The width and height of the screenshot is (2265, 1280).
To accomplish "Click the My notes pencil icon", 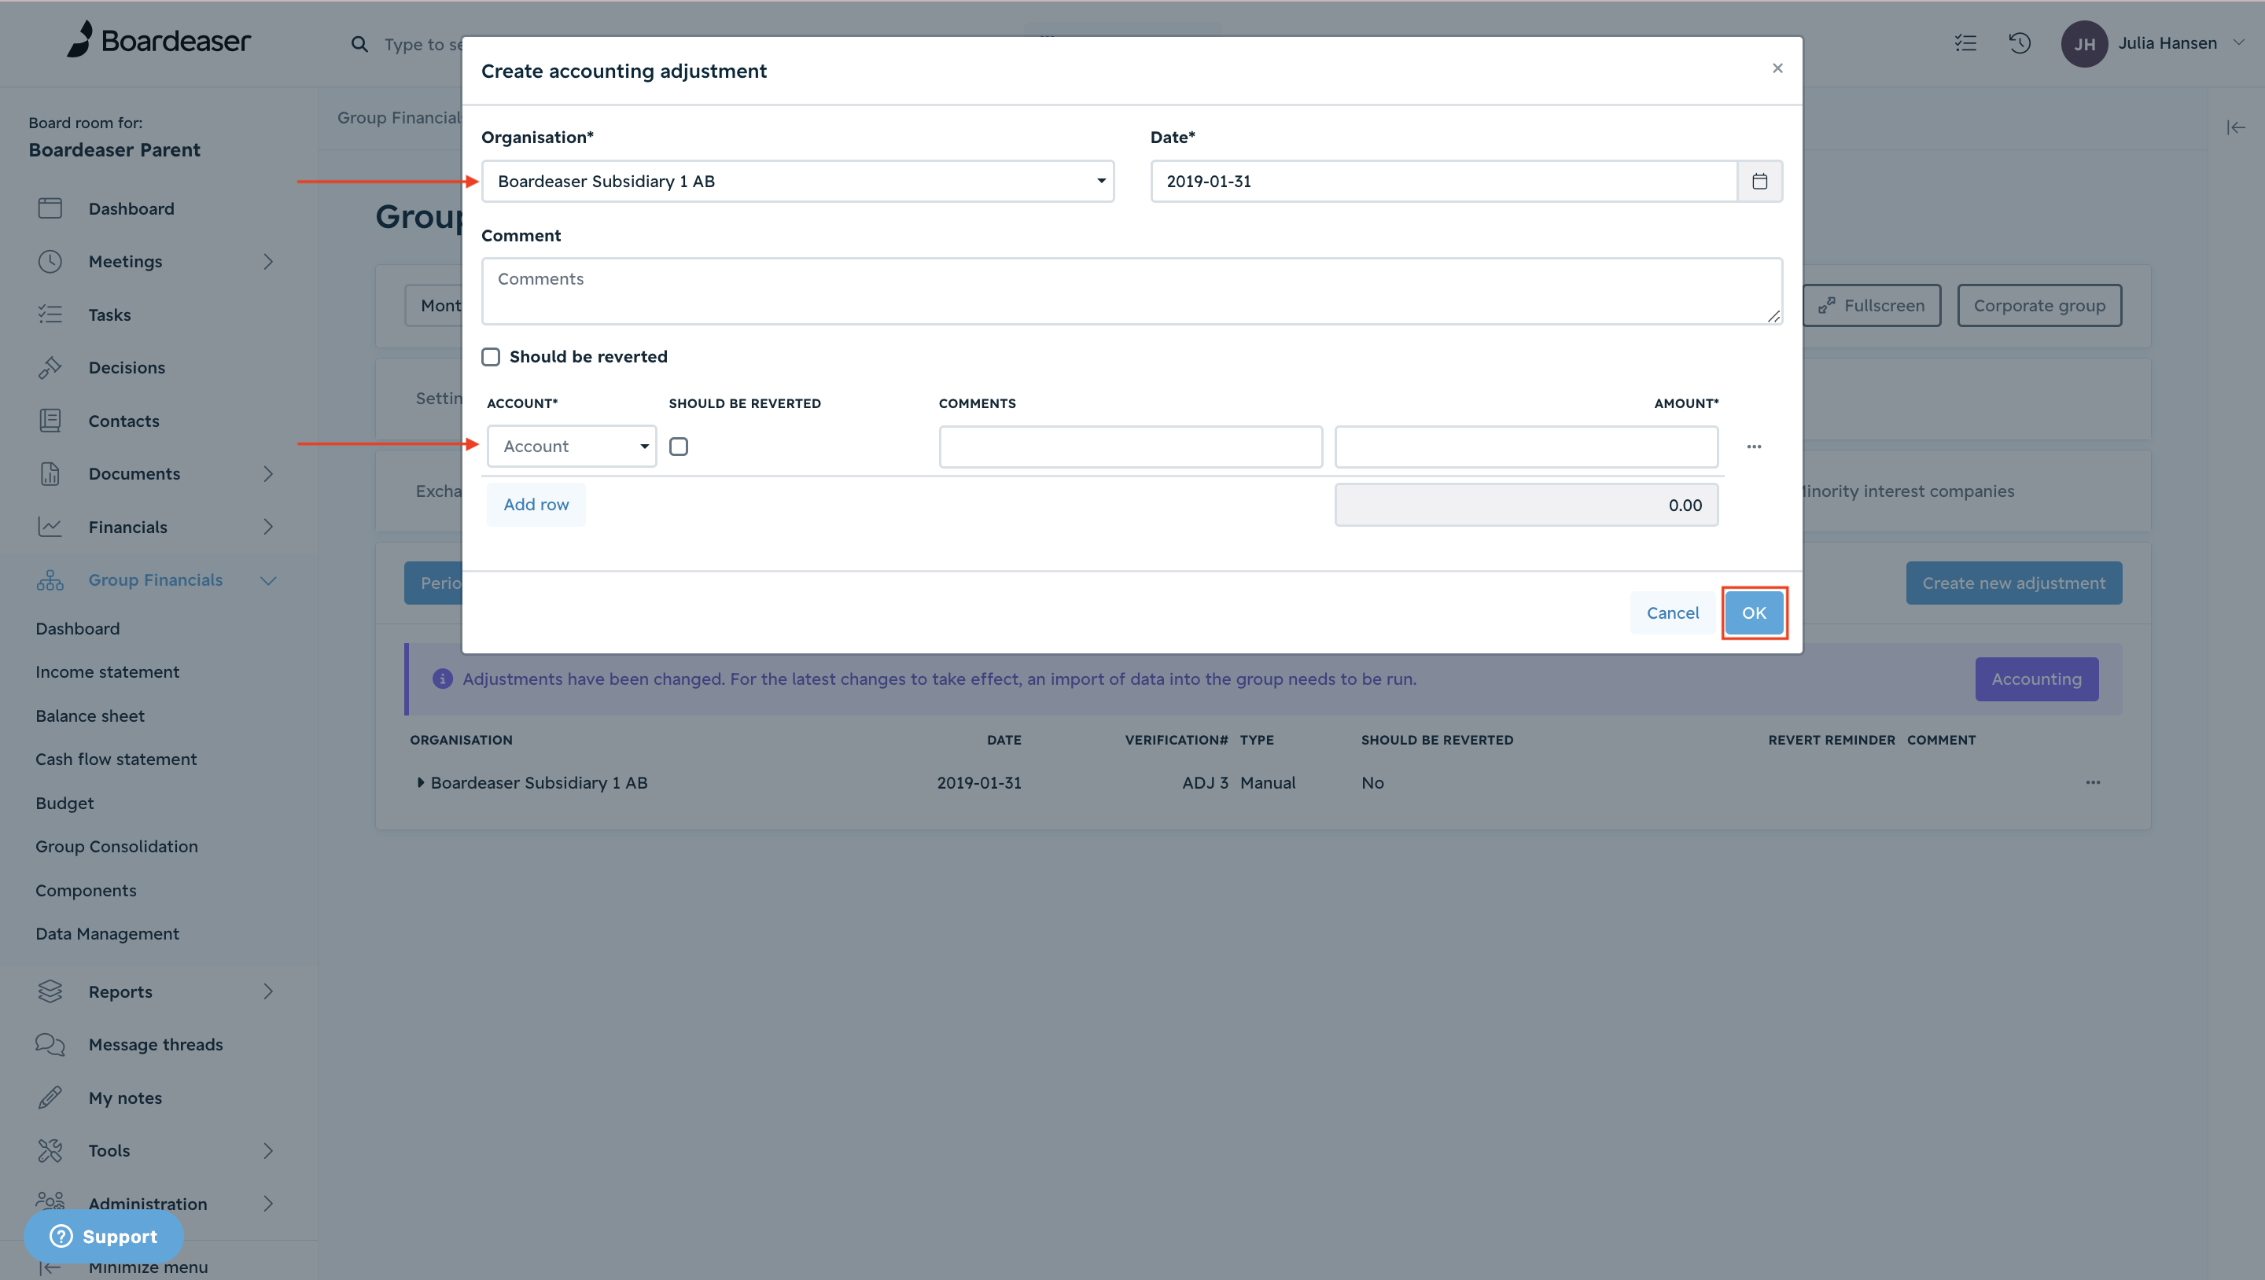I will 50,1098.
